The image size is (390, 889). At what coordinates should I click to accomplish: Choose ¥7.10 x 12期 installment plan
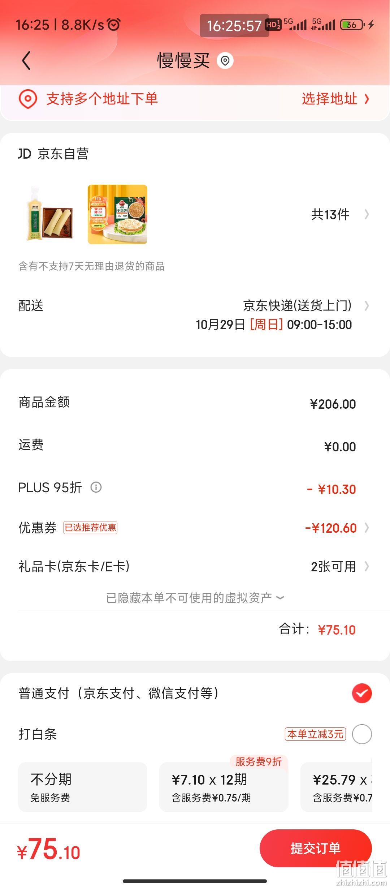point(224,787)
